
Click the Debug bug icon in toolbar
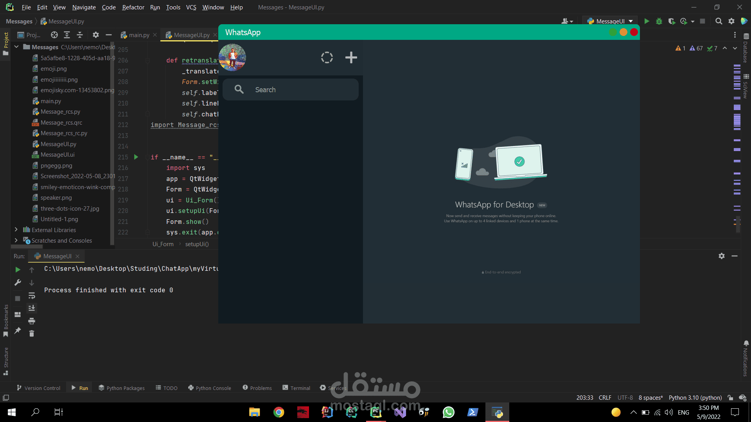tap(659, 21)
